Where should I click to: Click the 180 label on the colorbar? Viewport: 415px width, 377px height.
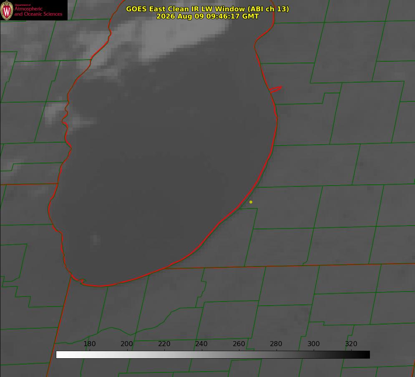click(90, 344)
